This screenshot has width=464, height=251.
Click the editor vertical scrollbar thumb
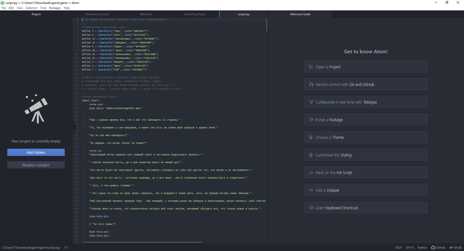(x=266, y=25)
